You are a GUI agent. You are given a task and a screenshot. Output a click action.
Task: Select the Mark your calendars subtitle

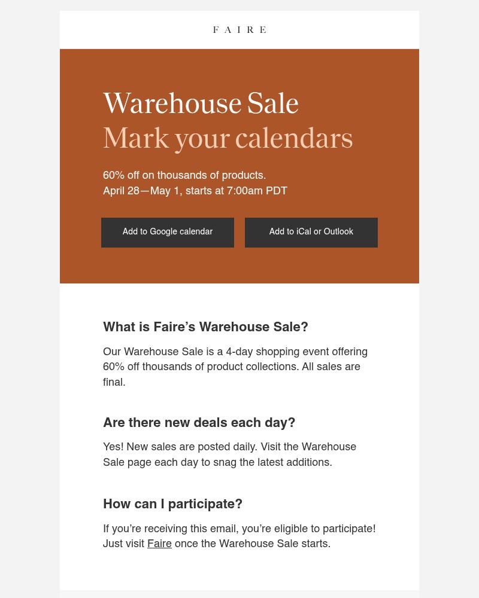coord(228,138)
